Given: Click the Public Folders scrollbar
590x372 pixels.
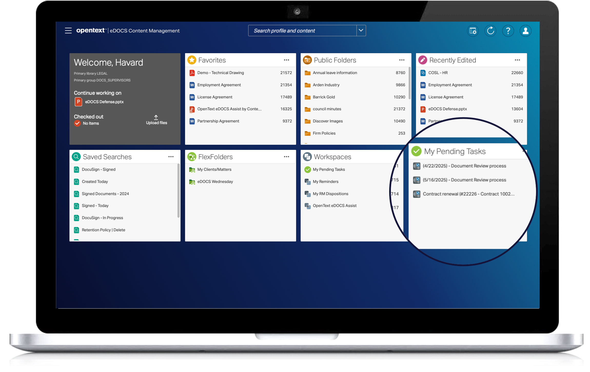Looking at the screenshot, I should pyautogui.click(x=409, y=83).
